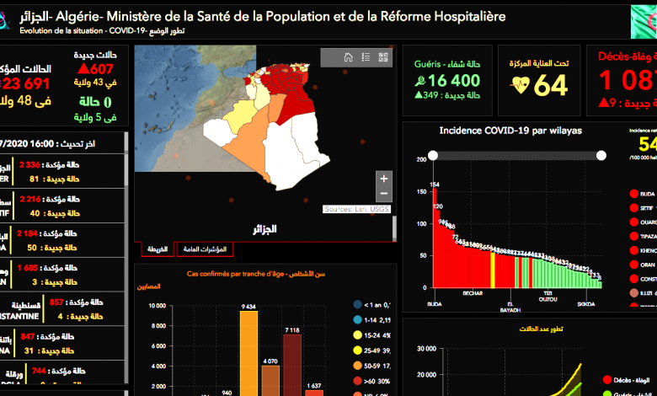Click the yellow bar in incidence chart
Viewport: 657px width, 396px height.
(x=493, y=270)
